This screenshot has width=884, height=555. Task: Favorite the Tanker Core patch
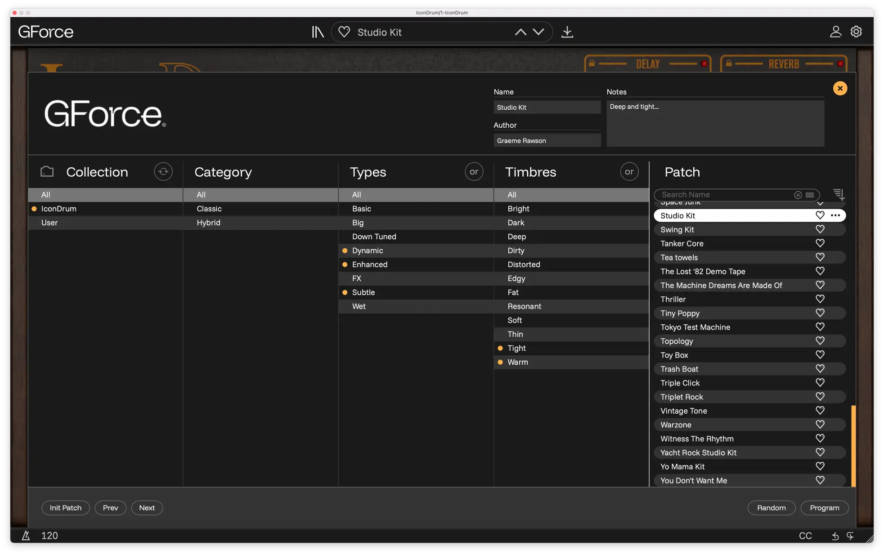coord(820,243)
